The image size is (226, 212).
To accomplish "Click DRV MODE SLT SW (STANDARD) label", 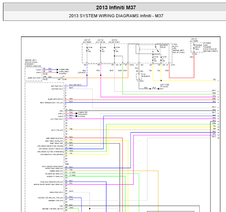I will pyautogui.click(x=50, y=152).
